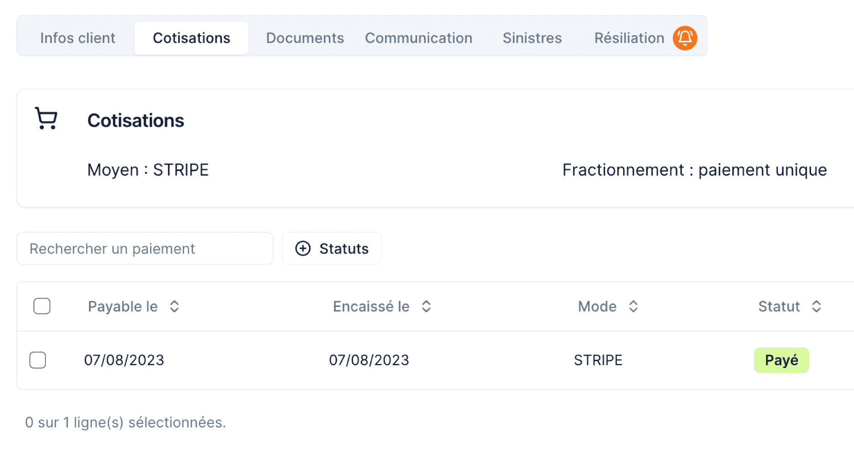This screenshot has width=854, height=468.
Task: Click the Payable le column header
Action: click(x=123, y=307)
